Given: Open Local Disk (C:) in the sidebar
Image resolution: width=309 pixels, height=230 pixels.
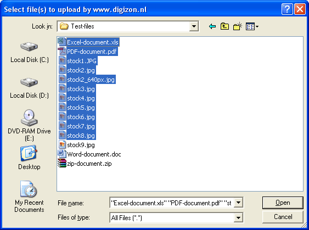Looking at the screenshot, I should pyautogui.click(x=29, y=52).
